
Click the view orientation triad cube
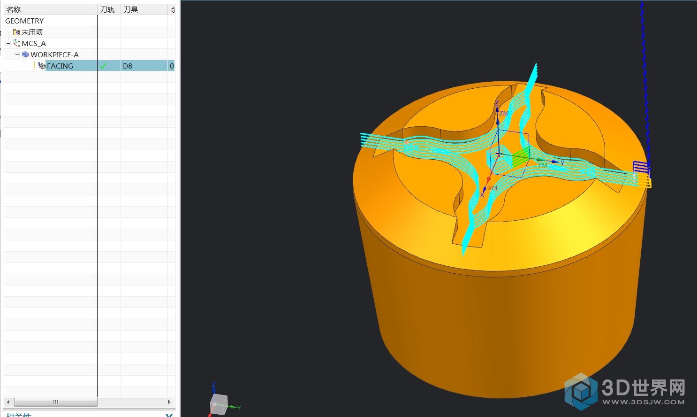coord(219,404)
